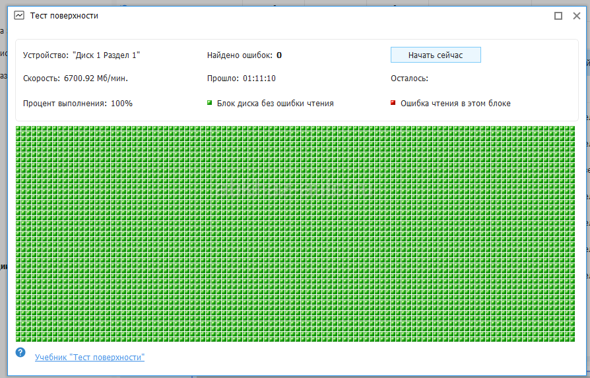The height and width of the screenshot is (378, 590).
Task: Click the green error-free block legend icon
Action: [x=210, y=103]
